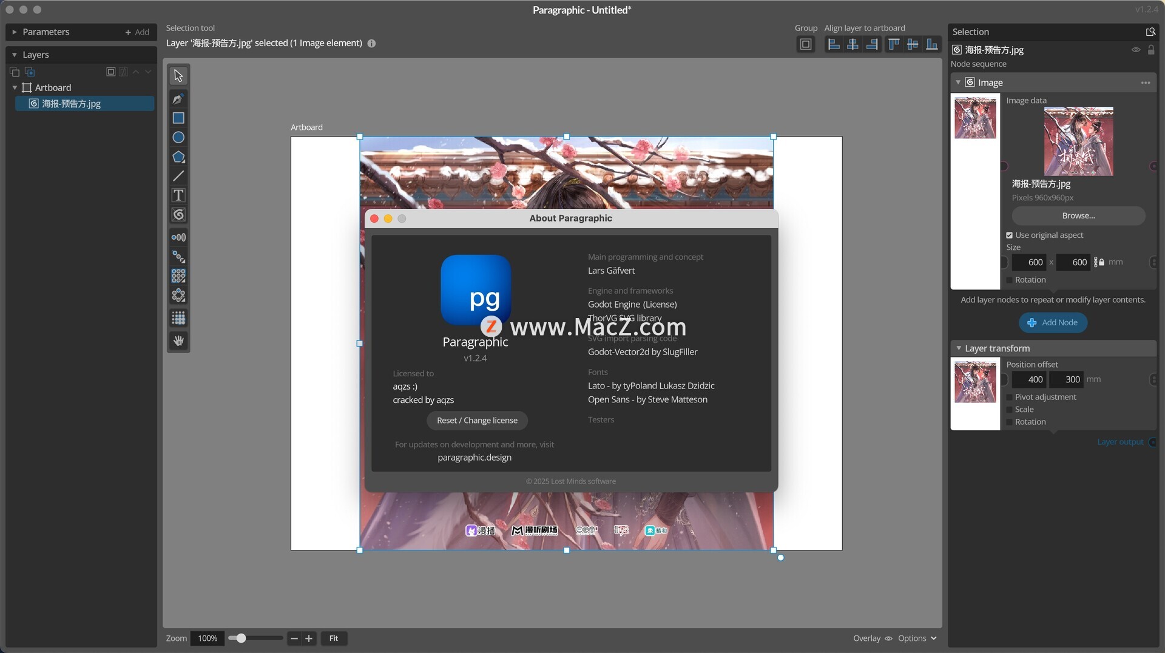
Task: Enable Pivot adjustment checkbox
Action: pos(1010,397)
